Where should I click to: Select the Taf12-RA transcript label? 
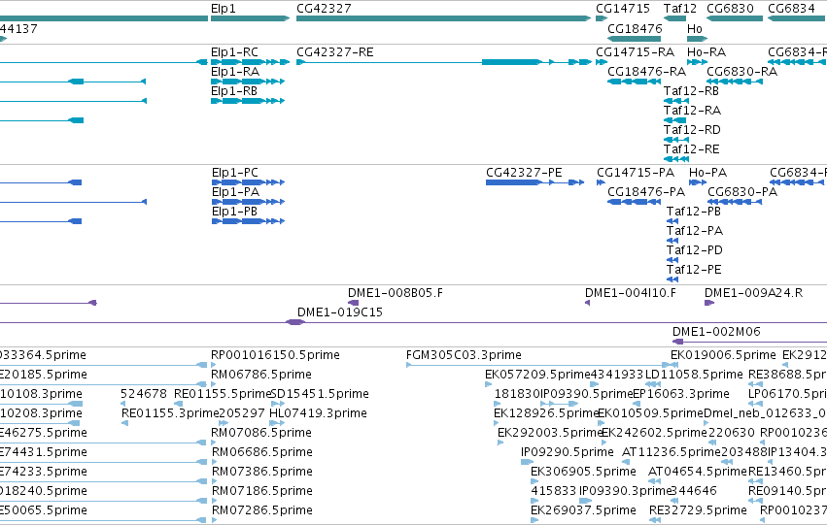point(692,111)
